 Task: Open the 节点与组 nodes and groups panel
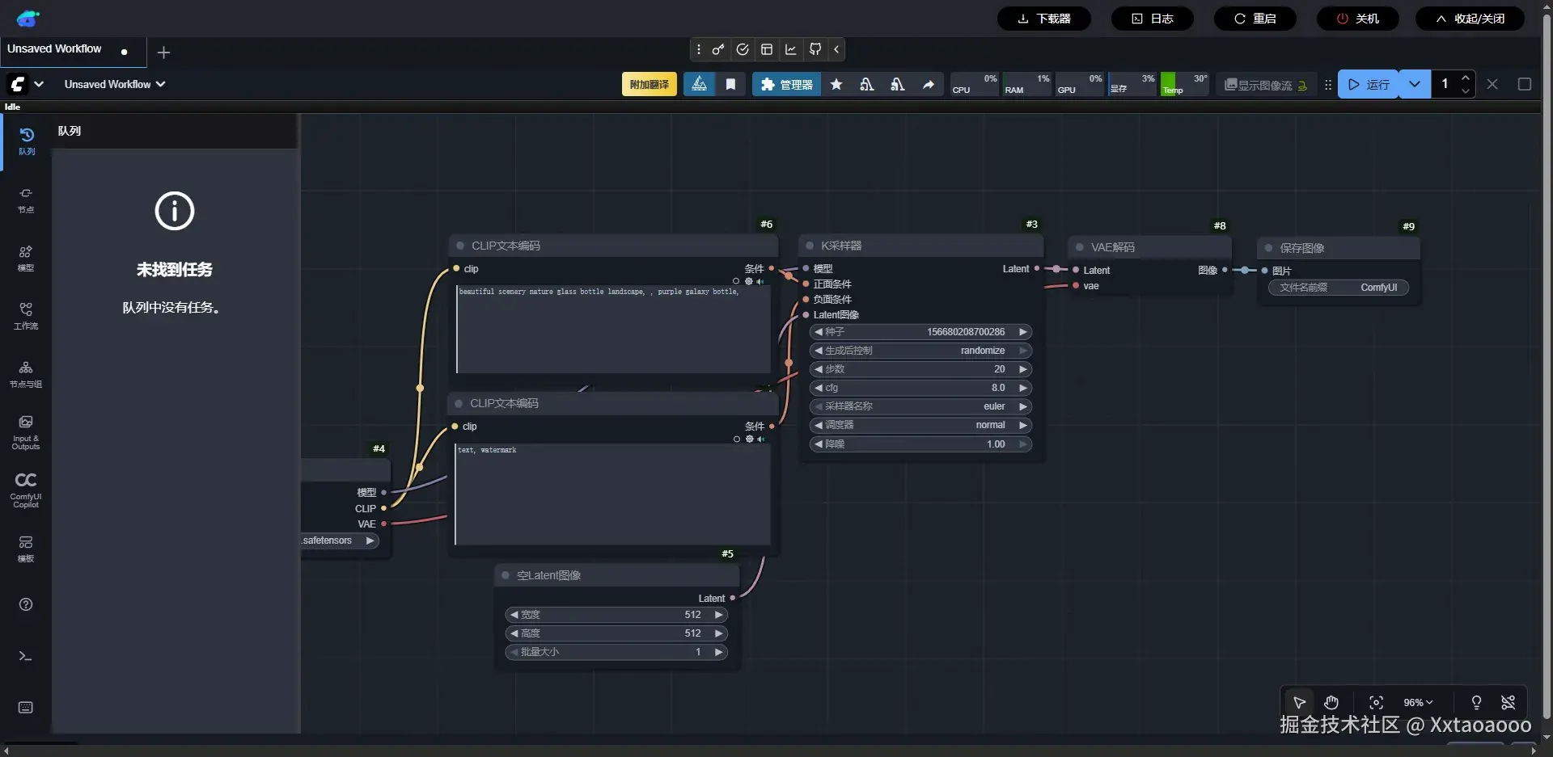pos(26,374)
